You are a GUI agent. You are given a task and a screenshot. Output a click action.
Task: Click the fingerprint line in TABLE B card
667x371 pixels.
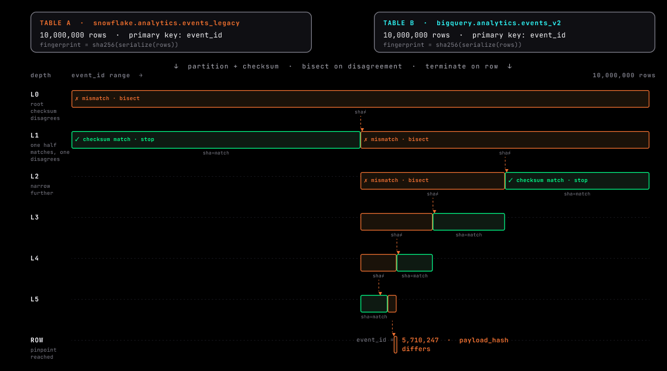pos(452,44)
